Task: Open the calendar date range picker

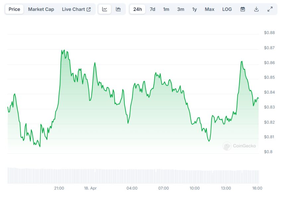Action: [x=243, y=9]
